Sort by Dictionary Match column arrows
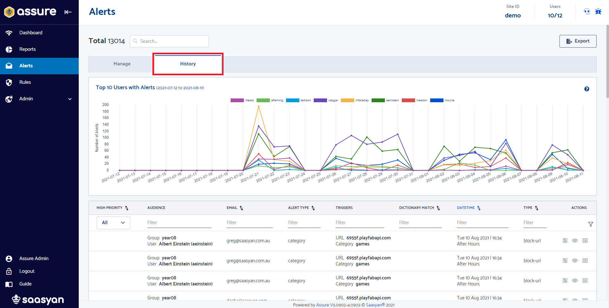This screenshot has height=308, width=609. tap(438, 208)
